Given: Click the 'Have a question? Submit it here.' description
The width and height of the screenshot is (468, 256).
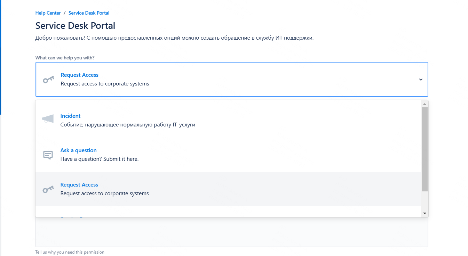Looking at the screenshot, I should click(x=100, y=159).
